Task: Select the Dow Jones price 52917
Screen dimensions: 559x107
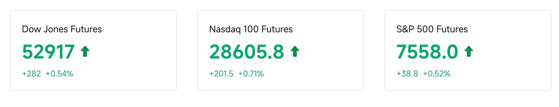Action: [49, 52]
